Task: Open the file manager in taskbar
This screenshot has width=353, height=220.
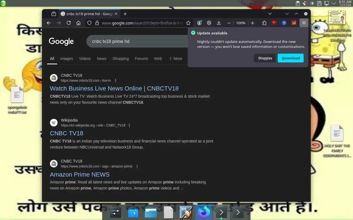Action: click(151, 213)
